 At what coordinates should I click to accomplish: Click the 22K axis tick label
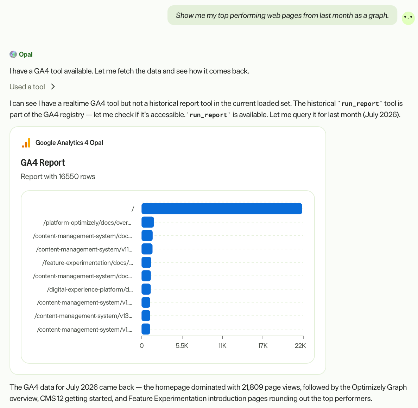[x=300, y=346]
